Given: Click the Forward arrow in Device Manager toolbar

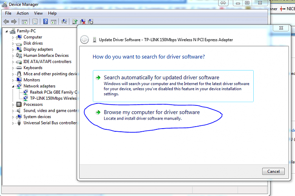Looking at the screenshot, I should pos(14,22).
